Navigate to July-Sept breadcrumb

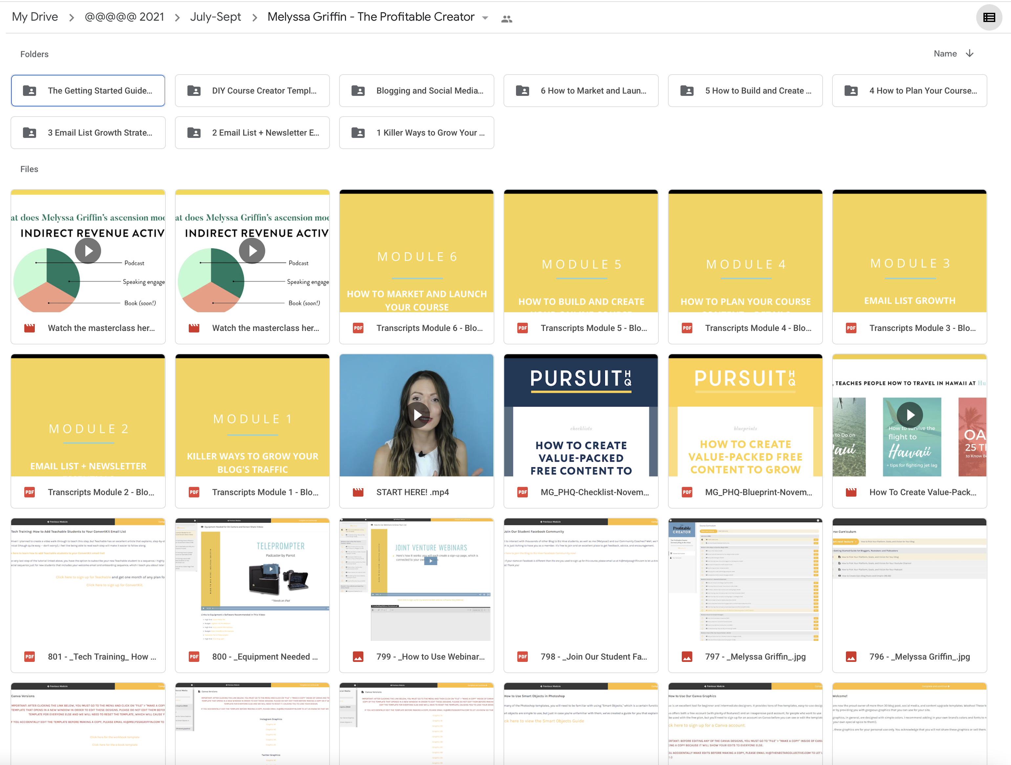(x=215, y=17)
